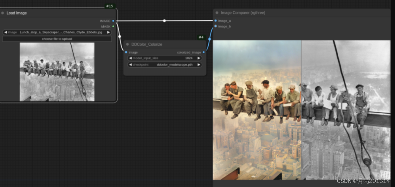Click the midpoint dot on the blue colorized_image link
The image size is (395, 187).
tap(210, 39)
